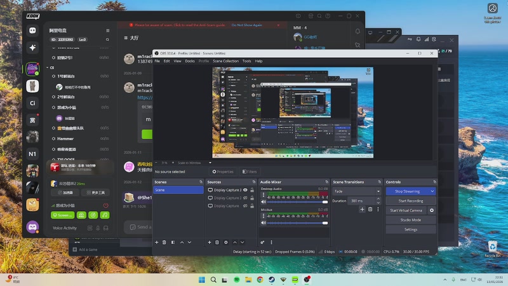Increase transition duration stepper up
The image size is (508, 286).
[x=378, y=199]
